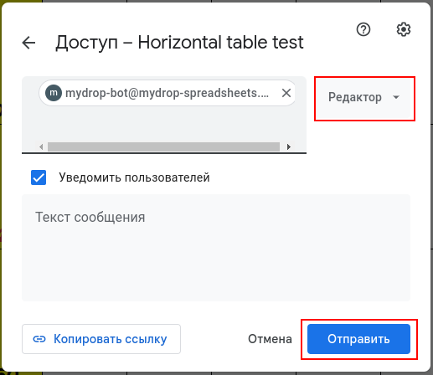The image size is (433, 375).
Task: Open the Редактор role dropdown
Action: [364, 97]
